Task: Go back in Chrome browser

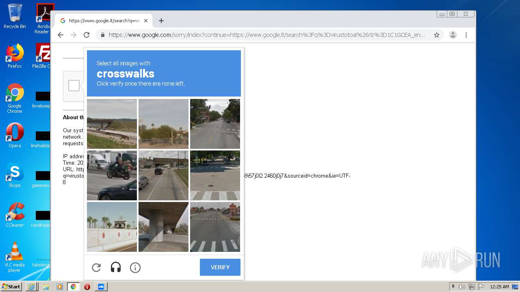Action: (x=61, y=35)
